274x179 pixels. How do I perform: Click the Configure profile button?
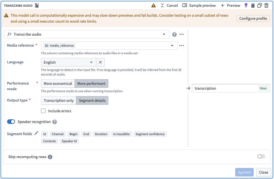(253, 18)
